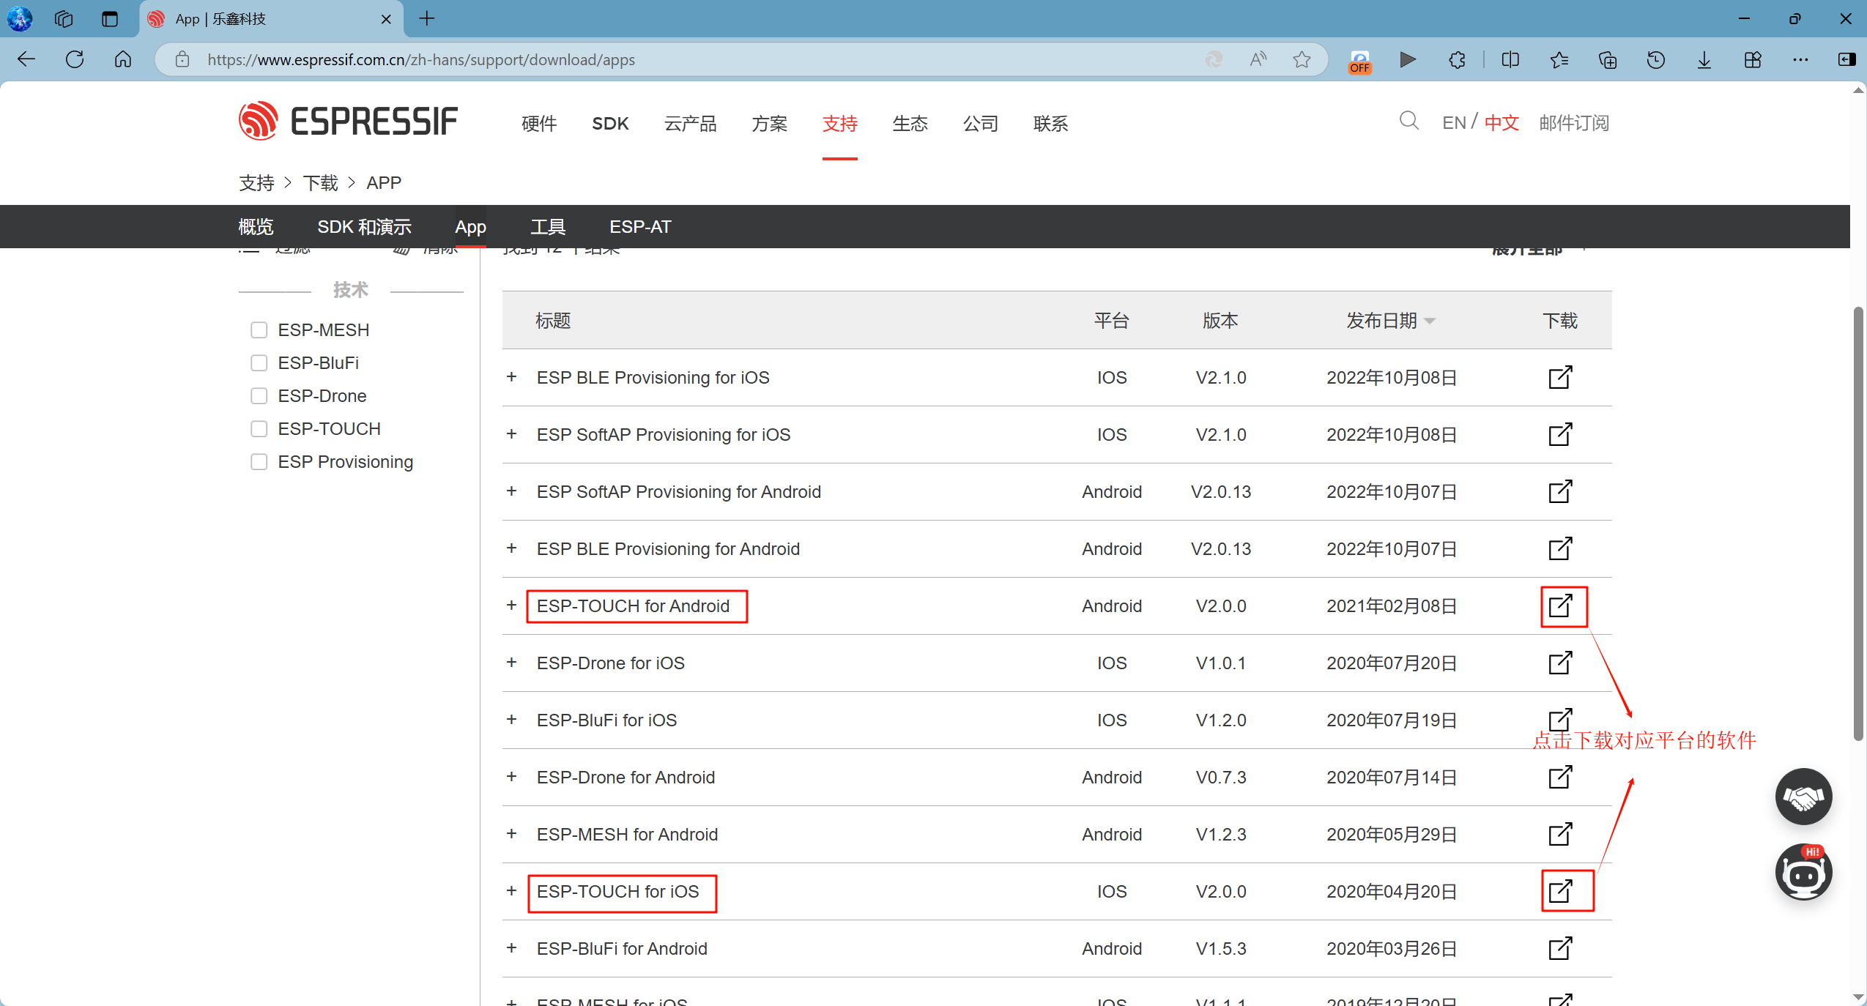This screenshot has height=1006, width=1867.
Task: Download ESP-Drone for Android
Action: 1560,777
